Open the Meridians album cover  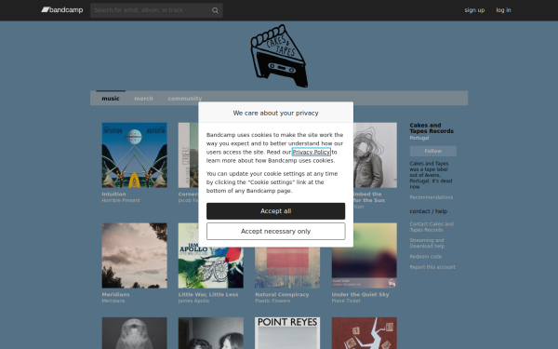(x=135, y=256)
